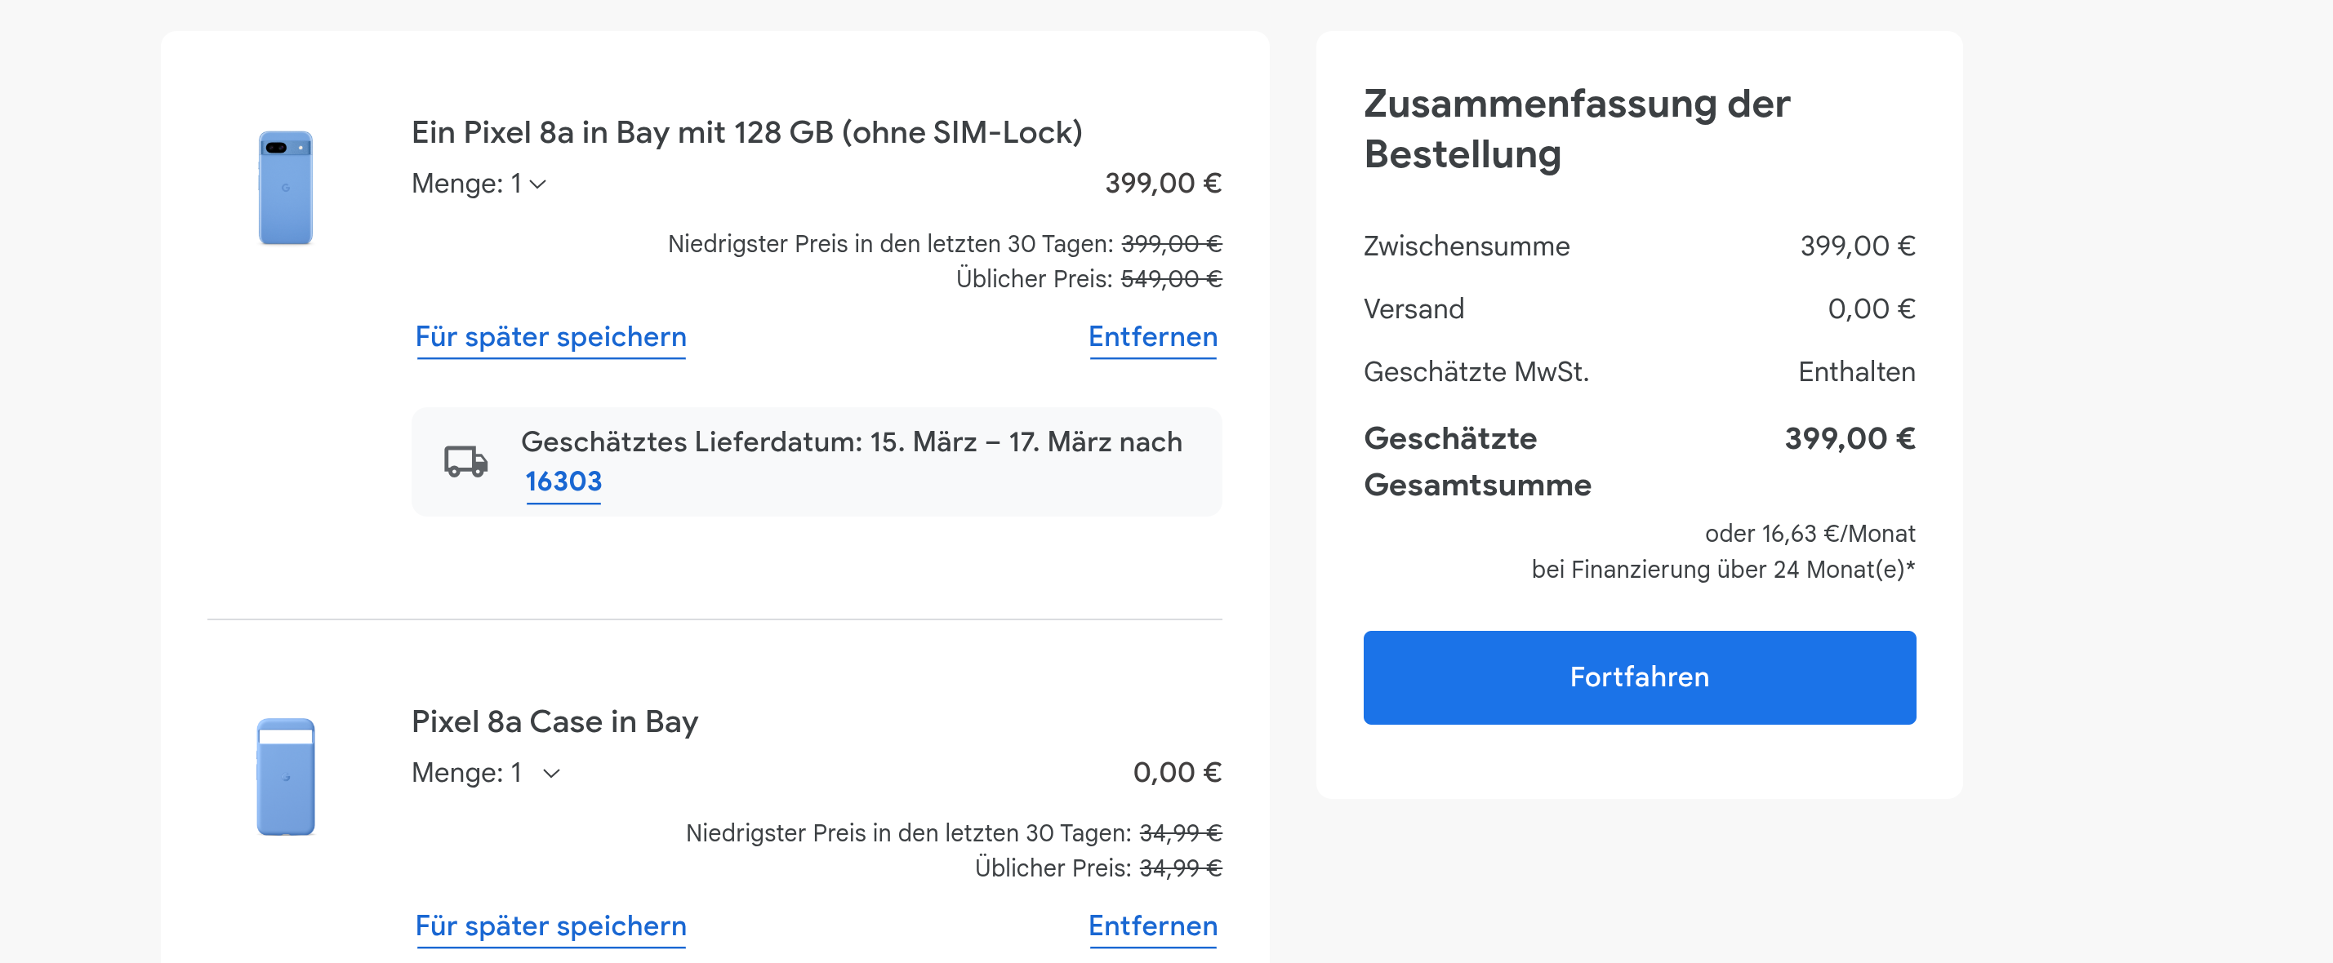The height and width of the screenshot is (963, 2333).
Task: Save the Pixel 8a Case for later
Action: [x=550, y=926]
